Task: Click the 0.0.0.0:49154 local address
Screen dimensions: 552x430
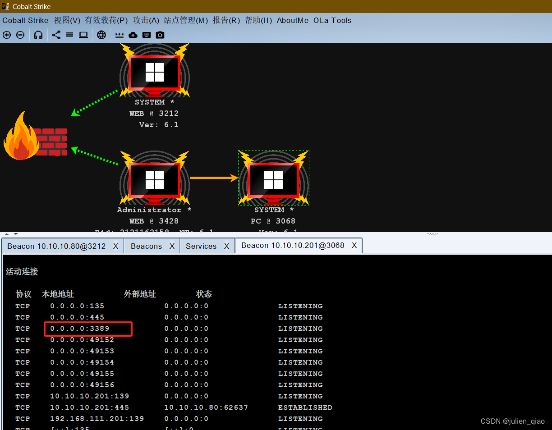Action: point(82,362)
